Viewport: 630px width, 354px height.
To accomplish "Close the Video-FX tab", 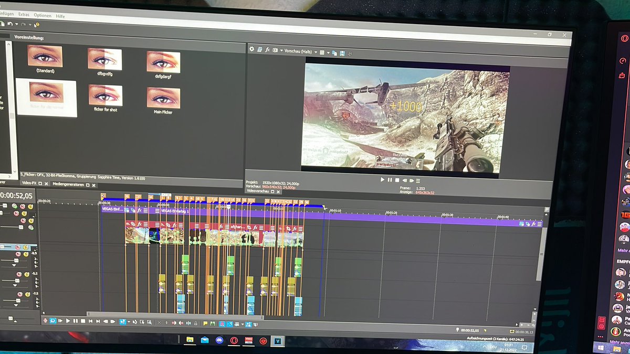I will (x=46, y=184).
